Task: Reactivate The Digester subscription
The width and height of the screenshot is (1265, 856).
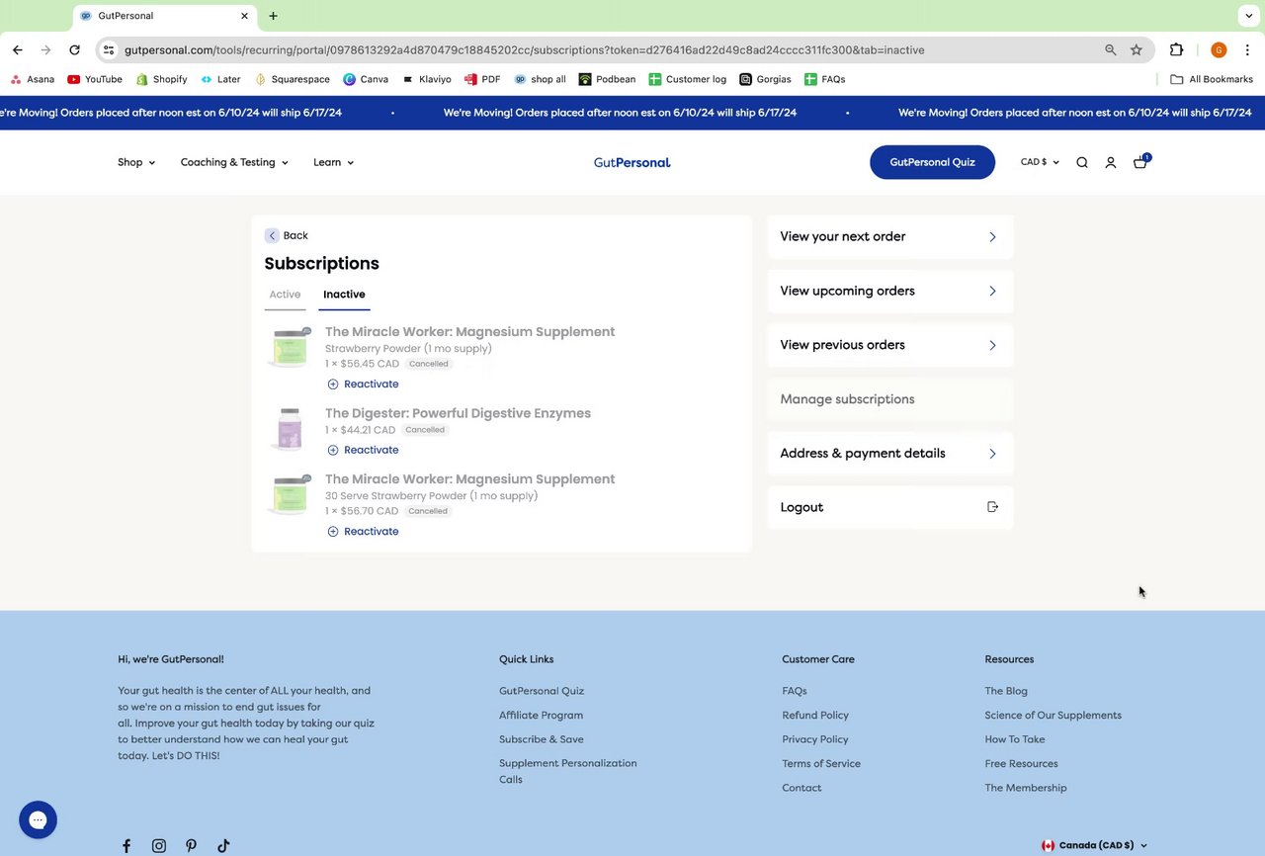Action: click(x=363, y=451)
